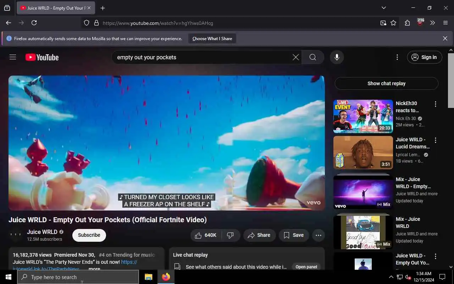Open Firefox application menu
The width and height of the screenshot is (454, 284).
pos(445,23)
